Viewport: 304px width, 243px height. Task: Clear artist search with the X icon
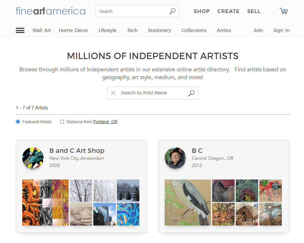pyautogui.click(x=113, y=93)
